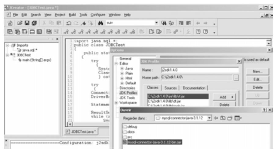Image resolution: width=277 pixels, height=151 pixels.
Task: Click the Cut scissors icon
Action: point(44,23)
